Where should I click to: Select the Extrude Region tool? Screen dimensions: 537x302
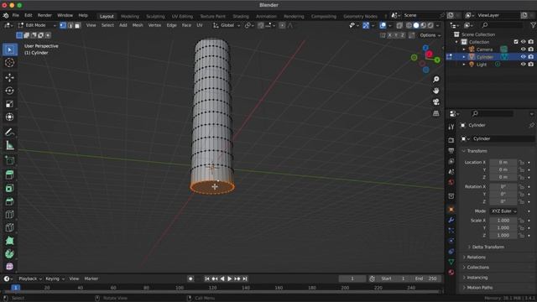click(9, 175)
